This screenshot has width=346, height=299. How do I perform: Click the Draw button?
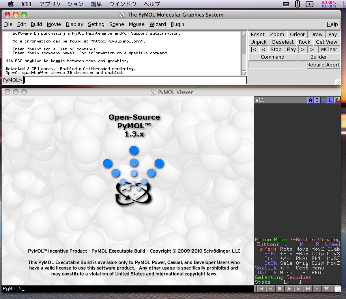tap(316, 35)
